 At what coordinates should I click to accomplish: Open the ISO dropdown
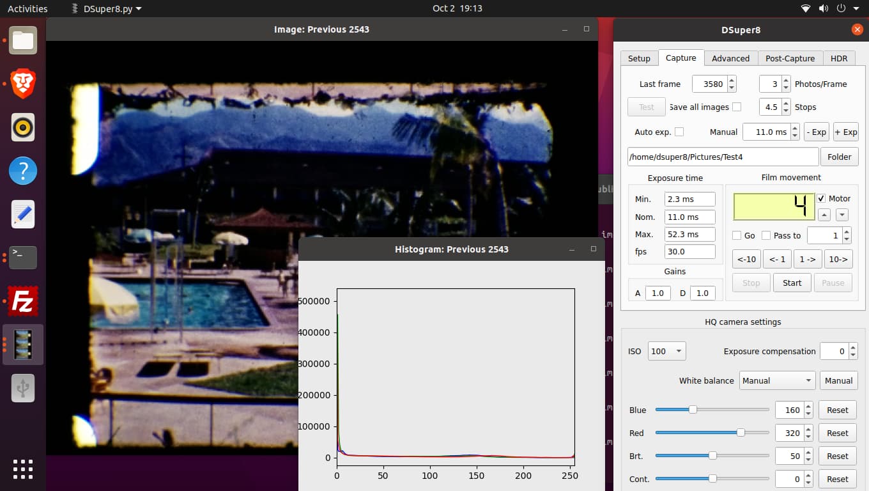coord(666,351)
